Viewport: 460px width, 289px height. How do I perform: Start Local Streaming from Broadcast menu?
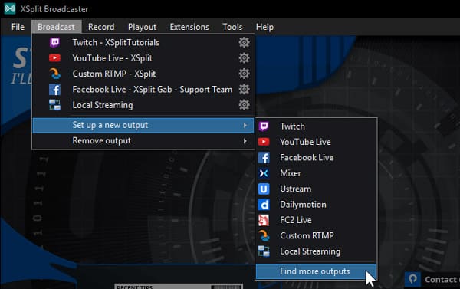coord(143,105)
